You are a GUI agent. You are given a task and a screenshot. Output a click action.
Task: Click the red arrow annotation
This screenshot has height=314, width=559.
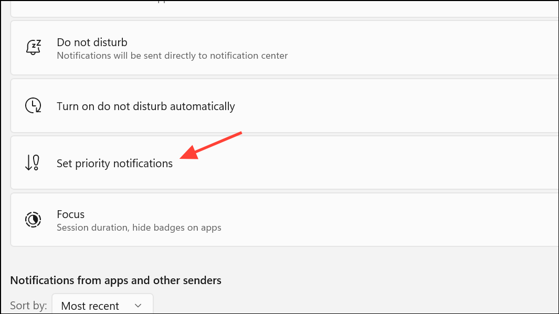pos(210,146)
